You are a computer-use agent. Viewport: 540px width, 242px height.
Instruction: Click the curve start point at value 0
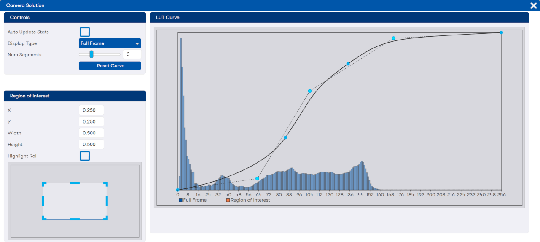177,190
